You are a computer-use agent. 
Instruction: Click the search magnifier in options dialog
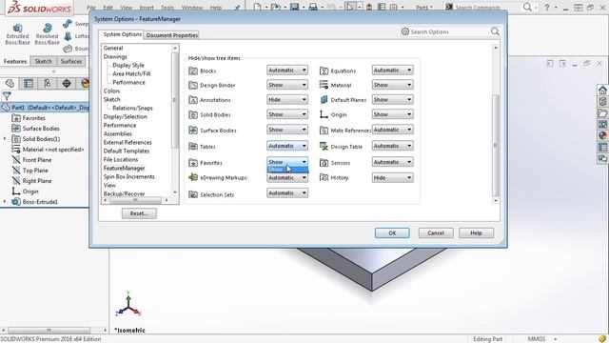click(495, 31)
